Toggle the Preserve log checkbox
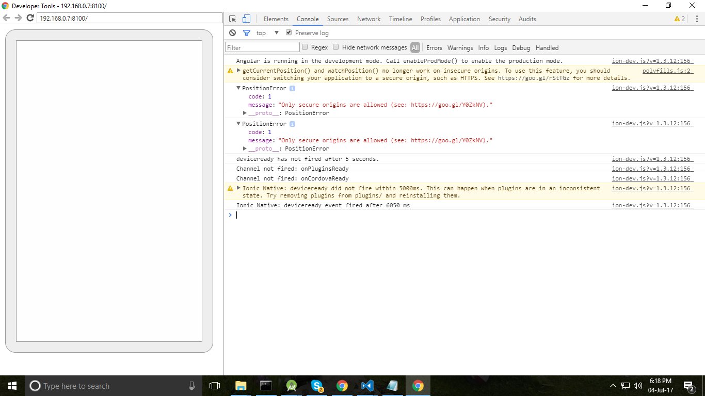This screenshot has width=705, height=396. 289,32
